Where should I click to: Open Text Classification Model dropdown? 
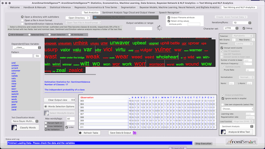point(25,121)
